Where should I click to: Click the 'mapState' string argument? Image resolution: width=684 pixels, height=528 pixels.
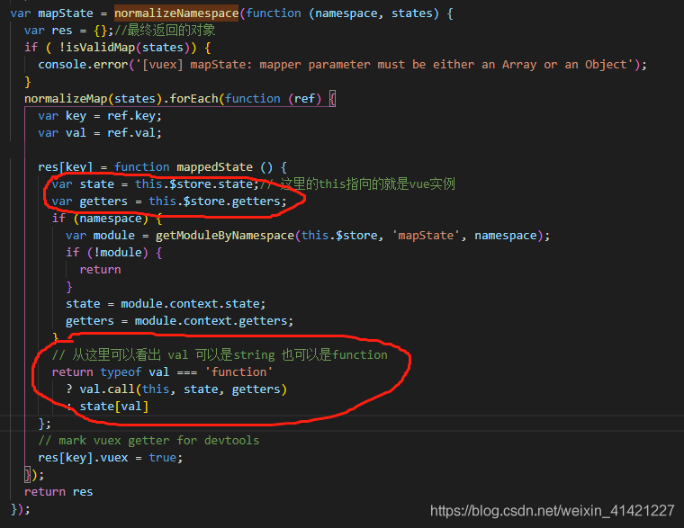[426, 236]
